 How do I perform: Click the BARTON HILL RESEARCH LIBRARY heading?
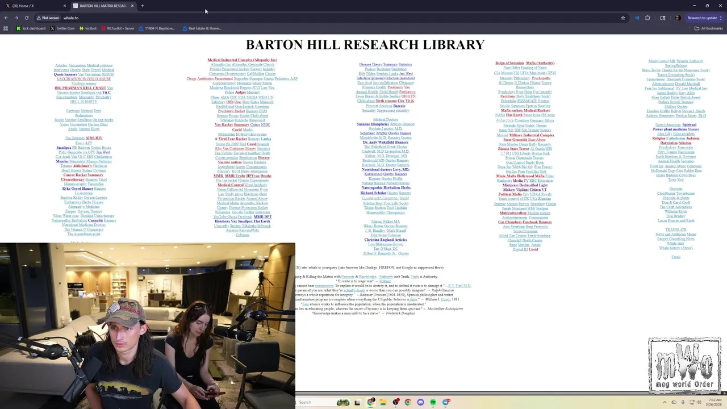tap(365, 45)
